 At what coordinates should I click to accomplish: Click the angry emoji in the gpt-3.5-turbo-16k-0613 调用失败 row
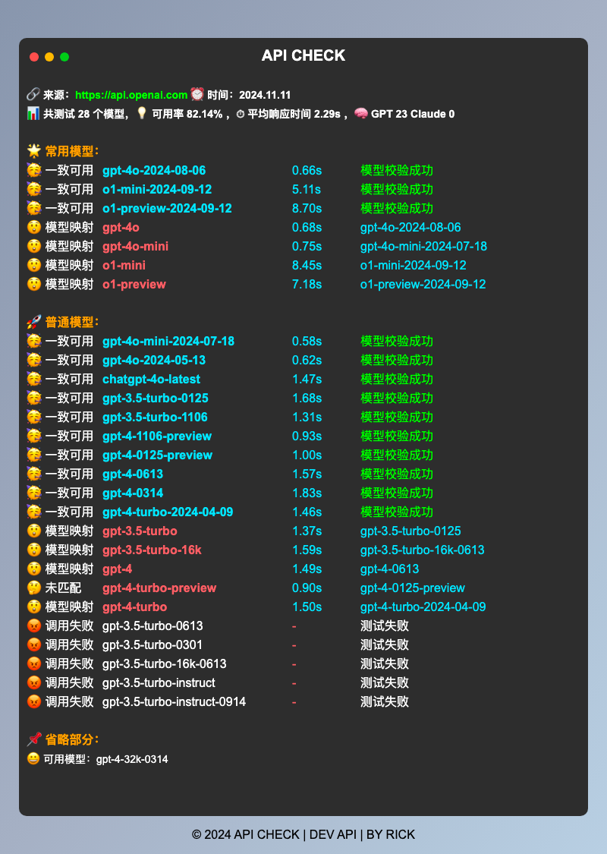[33, 663]
